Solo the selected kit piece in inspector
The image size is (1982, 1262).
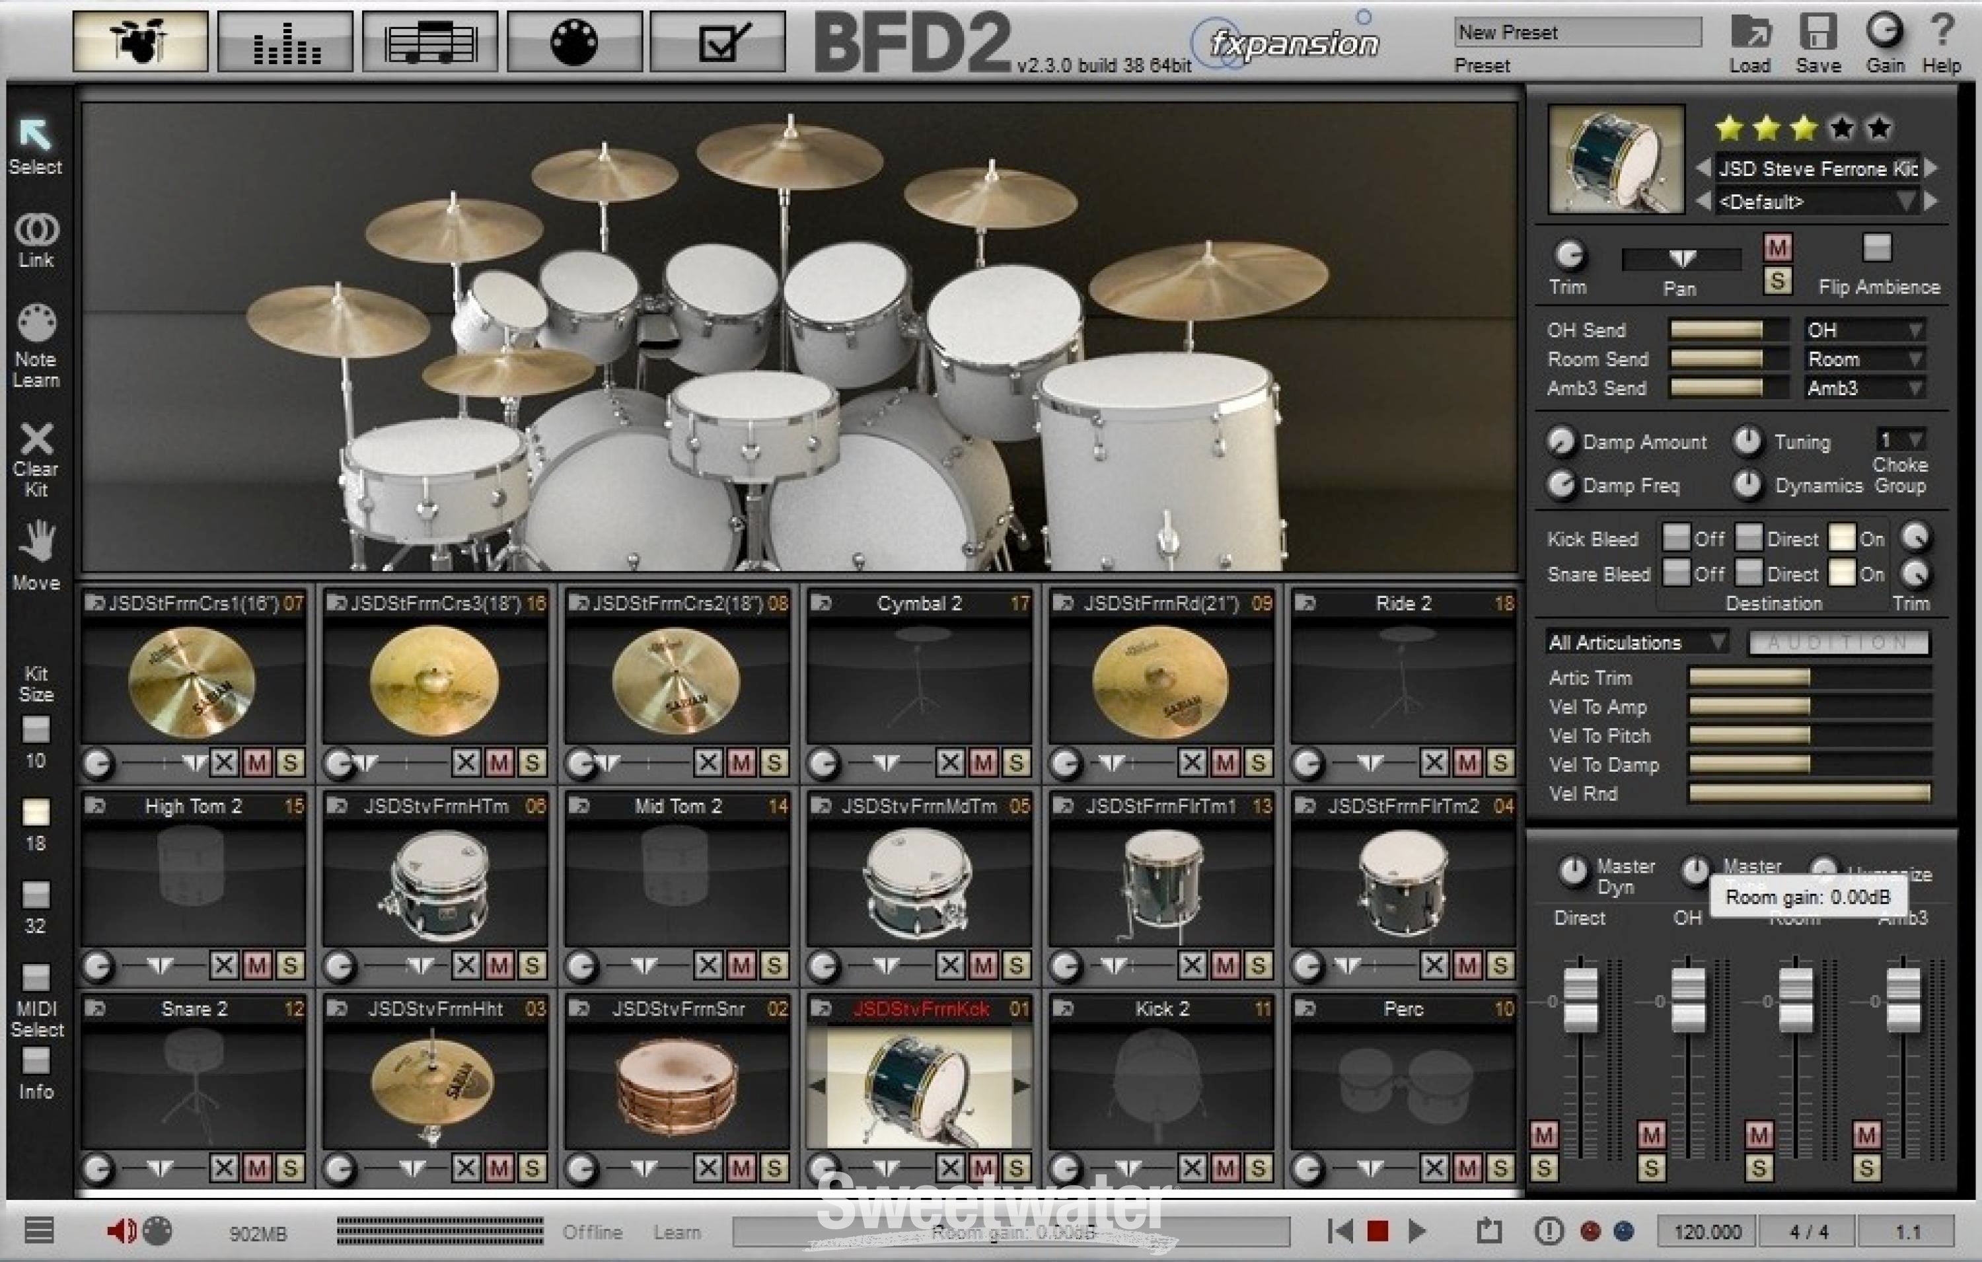tap(1778, 281)
